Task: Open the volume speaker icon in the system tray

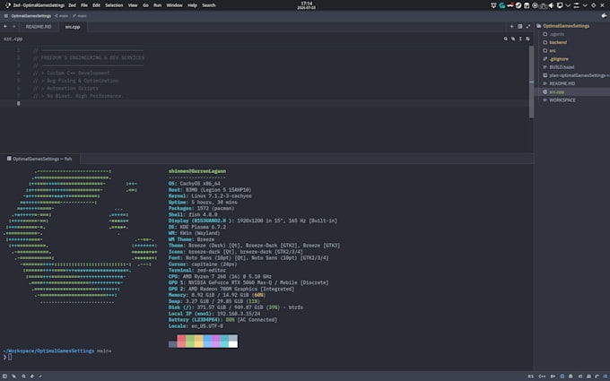Action: pos(552,5)
